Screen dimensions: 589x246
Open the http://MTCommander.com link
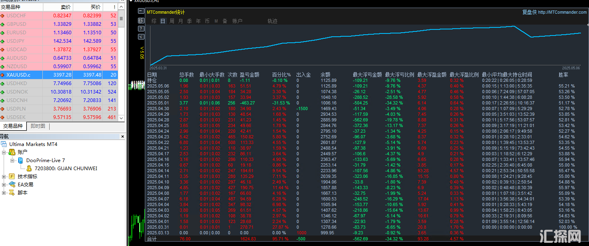(562, 12)
